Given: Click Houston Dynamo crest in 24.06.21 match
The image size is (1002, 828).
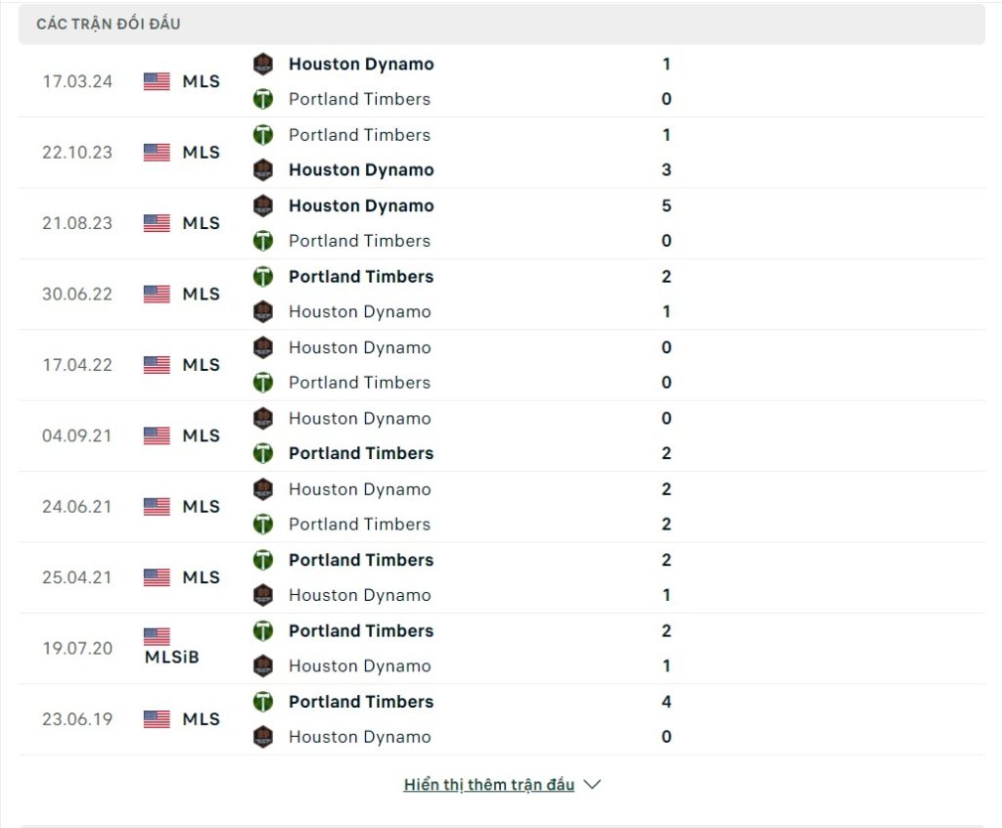Looking at the screenshot, I should point(262,489).
